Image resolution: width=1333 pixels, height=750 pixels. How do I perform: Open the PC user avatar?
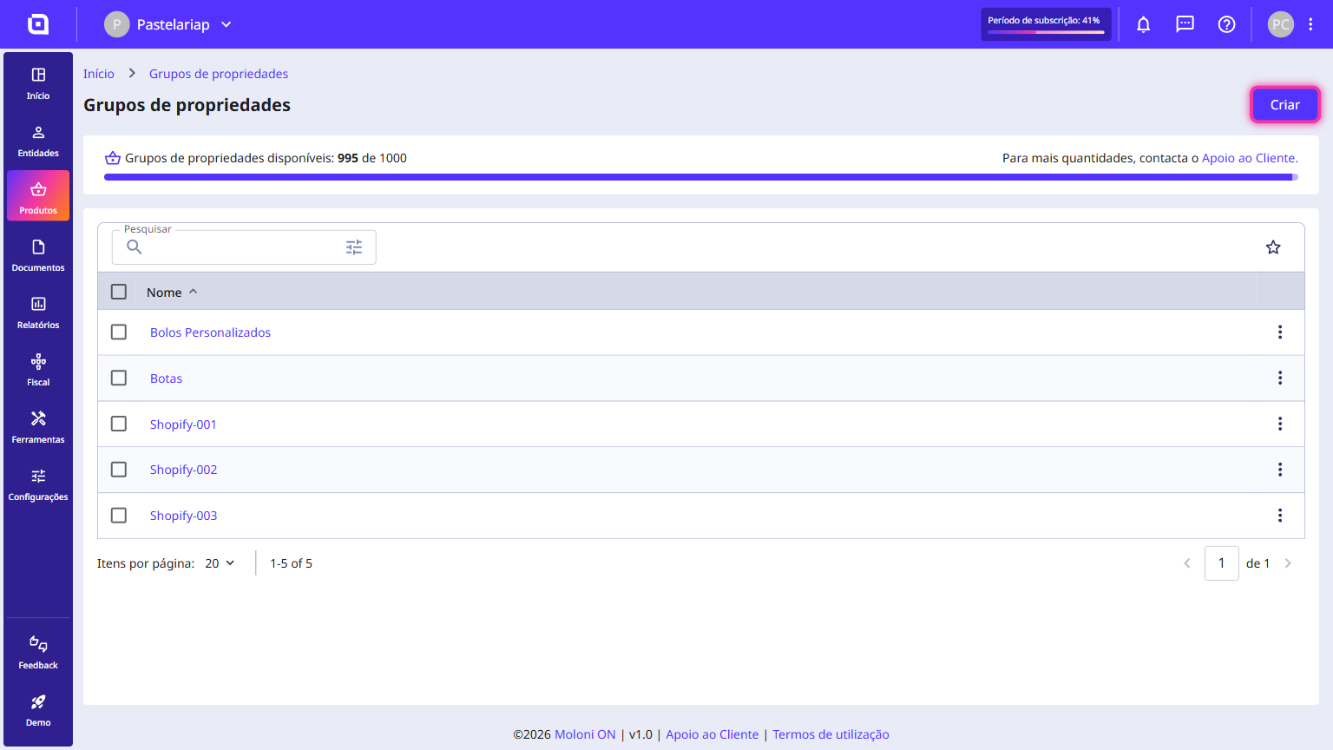point(1281,24)
